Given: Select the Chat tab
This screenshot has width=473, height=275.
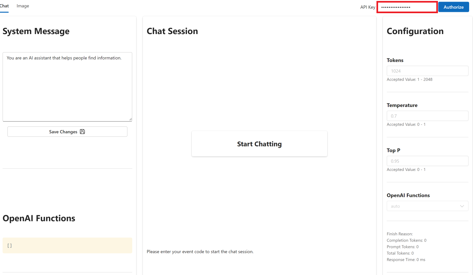Looking at the screenshot, I should (x=4, y=6).
